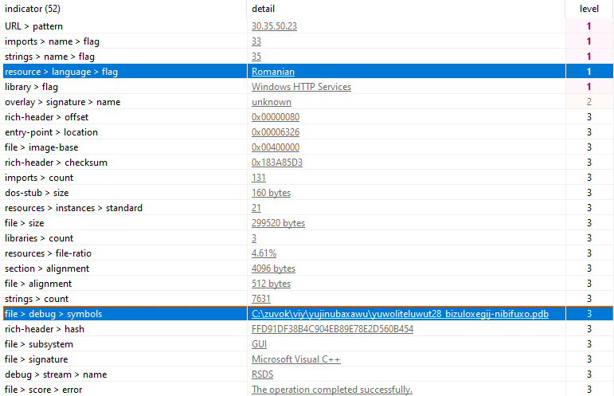Open the imports count 131 link

pos(259,178)
